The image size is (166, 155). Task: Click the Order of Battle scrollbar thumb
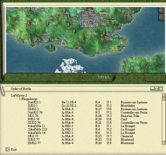[164, 99]
